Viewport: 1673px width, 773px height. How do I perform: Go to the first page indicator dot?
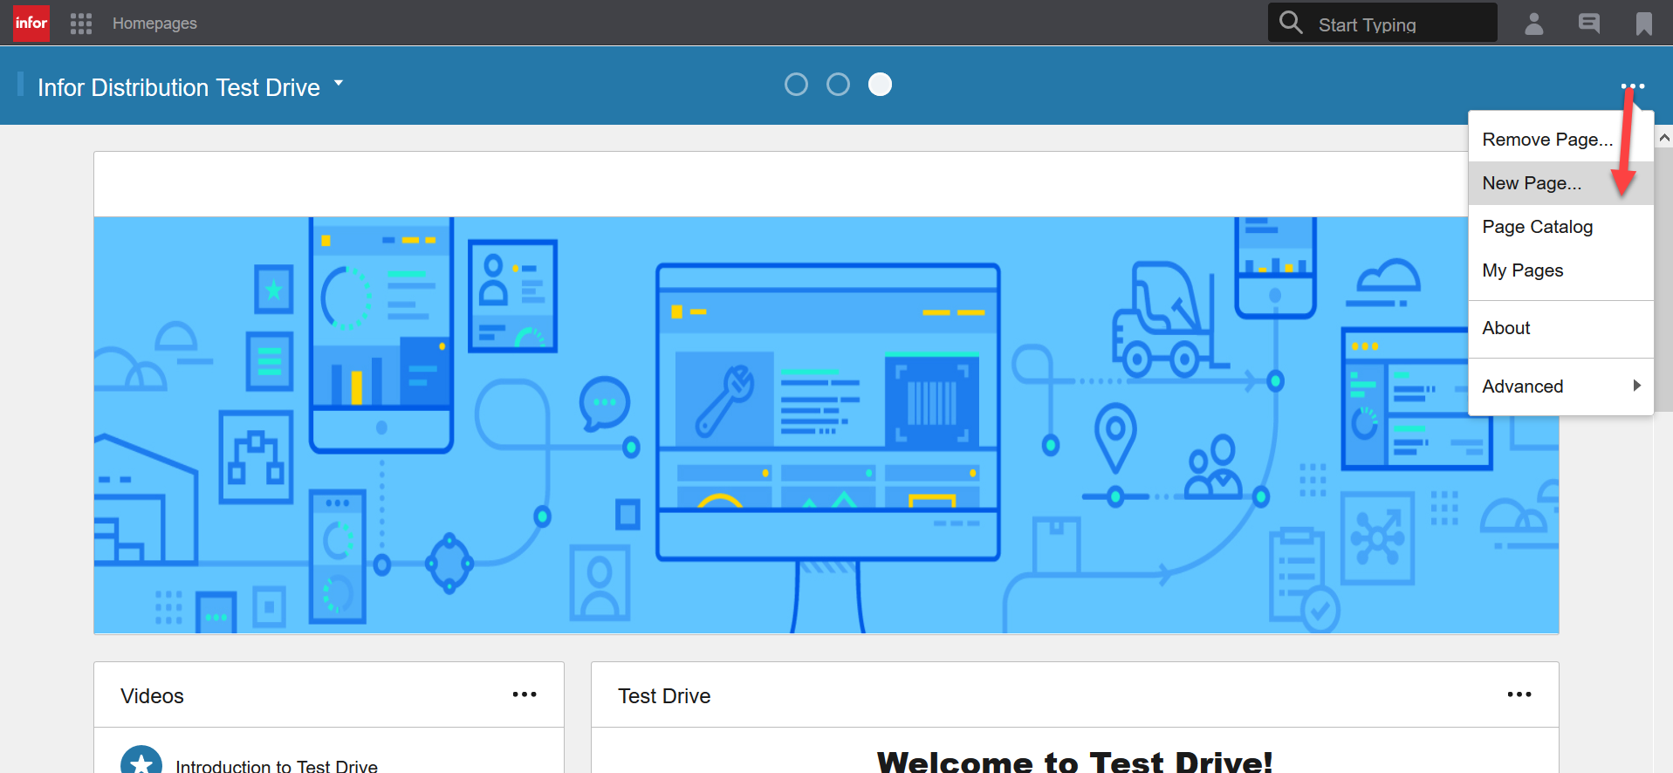tap(796, 85)
